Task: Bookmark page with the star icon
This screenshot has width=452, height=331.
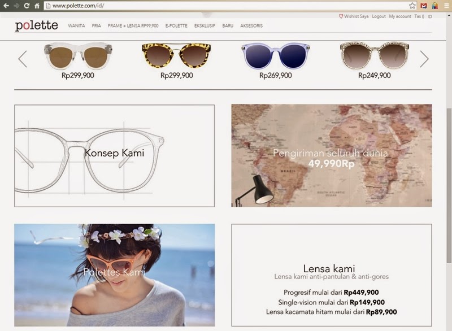Action: pyautogui.click(x=412, y=6)
